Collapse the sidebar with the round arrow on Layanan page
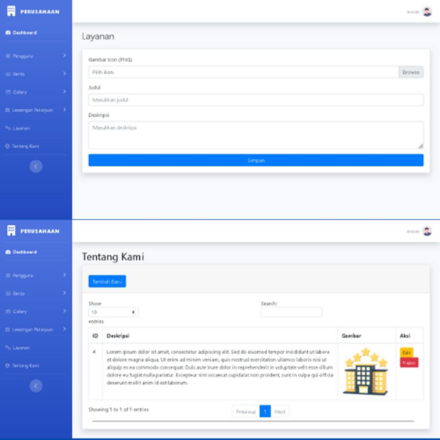The height and width of the screenshot is (440, 440). pos(36,167)
